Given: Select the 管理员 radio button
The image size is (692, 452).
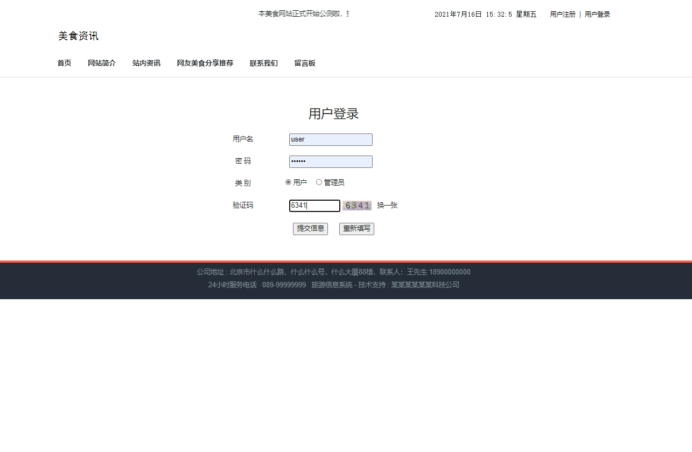Looking at the screenshot, I should point(319,182).
